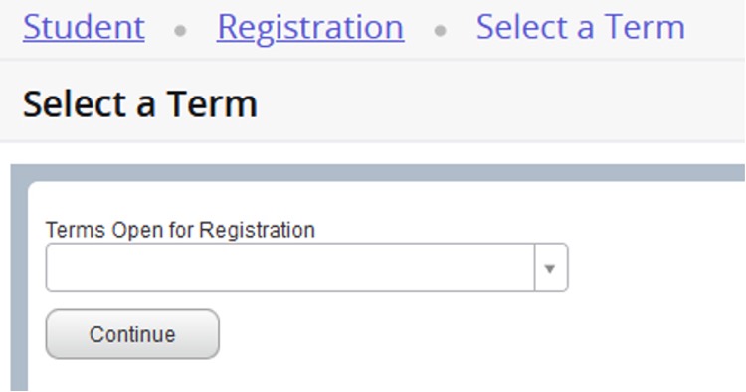Select the 'Select a Term' breadcrumb item
The width and height of the screenshot is (746, 392).
[581, 27]
